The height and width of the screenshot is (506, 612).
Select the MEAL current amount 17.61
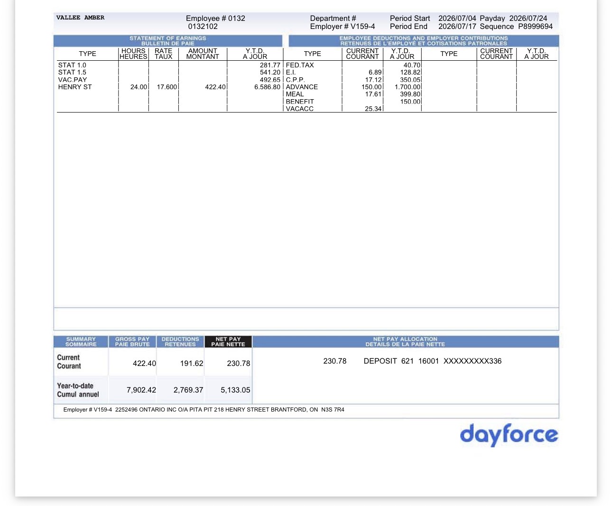click(x=373, y=94)
